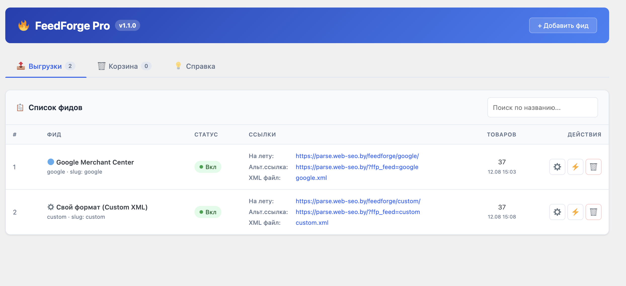Click the Корзина trash can tab icon

click(x=101, y=66)
